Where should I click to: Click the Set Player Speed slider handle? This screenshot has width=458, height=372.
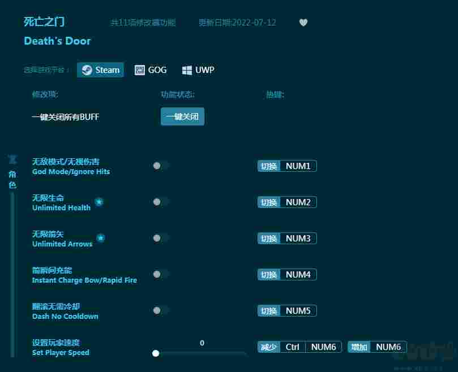click(156, 353)
